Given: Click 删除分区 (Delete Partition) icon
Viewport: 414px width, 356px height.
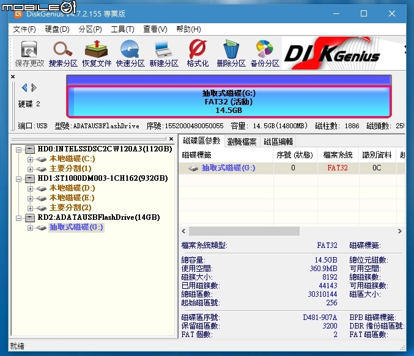Looking at the screenshot, I should point(231,54).
